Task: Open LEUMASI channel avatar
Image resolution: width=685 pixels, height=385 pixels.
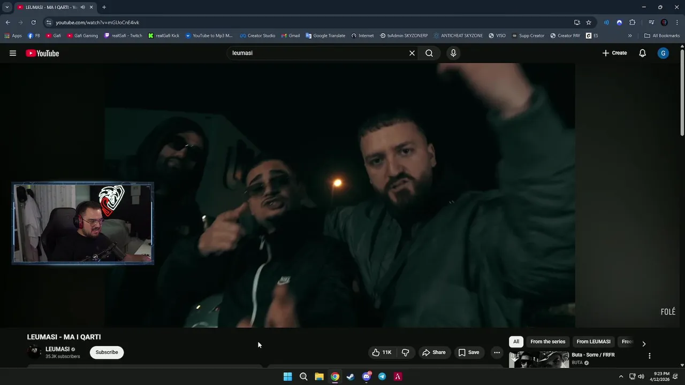Action: pos(34,352)
